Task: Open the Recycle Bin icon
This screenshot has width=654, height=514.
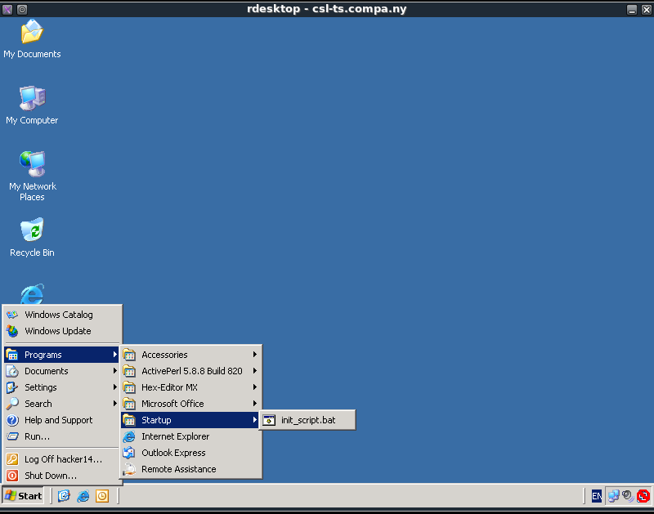Action: point(32,232)
